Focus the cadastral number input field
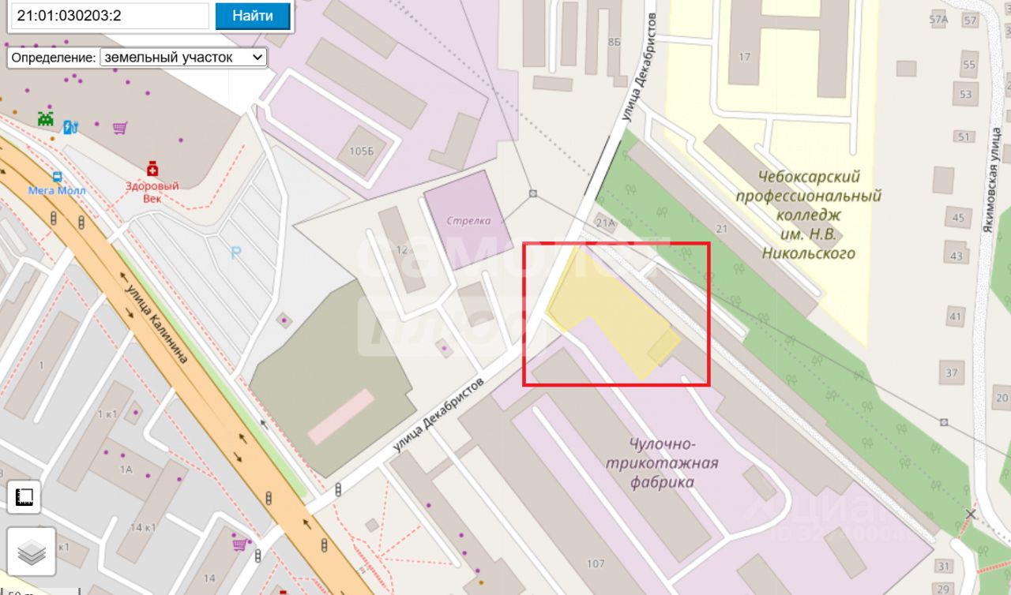Viewport: 1011px width, 595px height. [x=109, y=16]
